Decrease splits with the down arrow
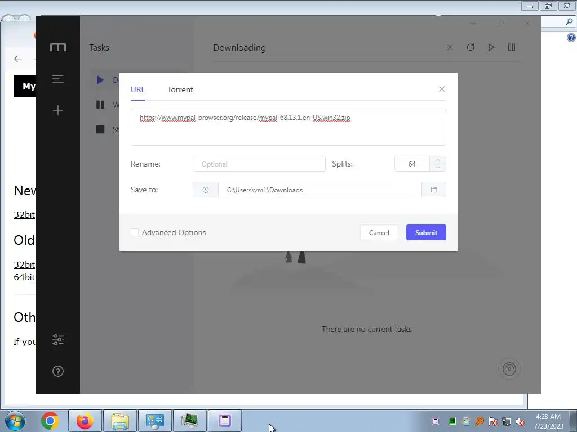 pyautogui.click(x=438, y=168)
